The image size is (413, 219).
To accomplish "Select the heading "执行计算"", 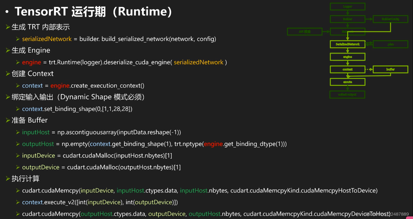I will 25,179.
